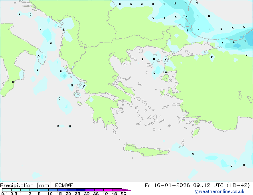Image resolution: width=253 pixels, height=195 pixels.
Task: Click the over-50 mm legend arrow tip
Action: [126, 190]
